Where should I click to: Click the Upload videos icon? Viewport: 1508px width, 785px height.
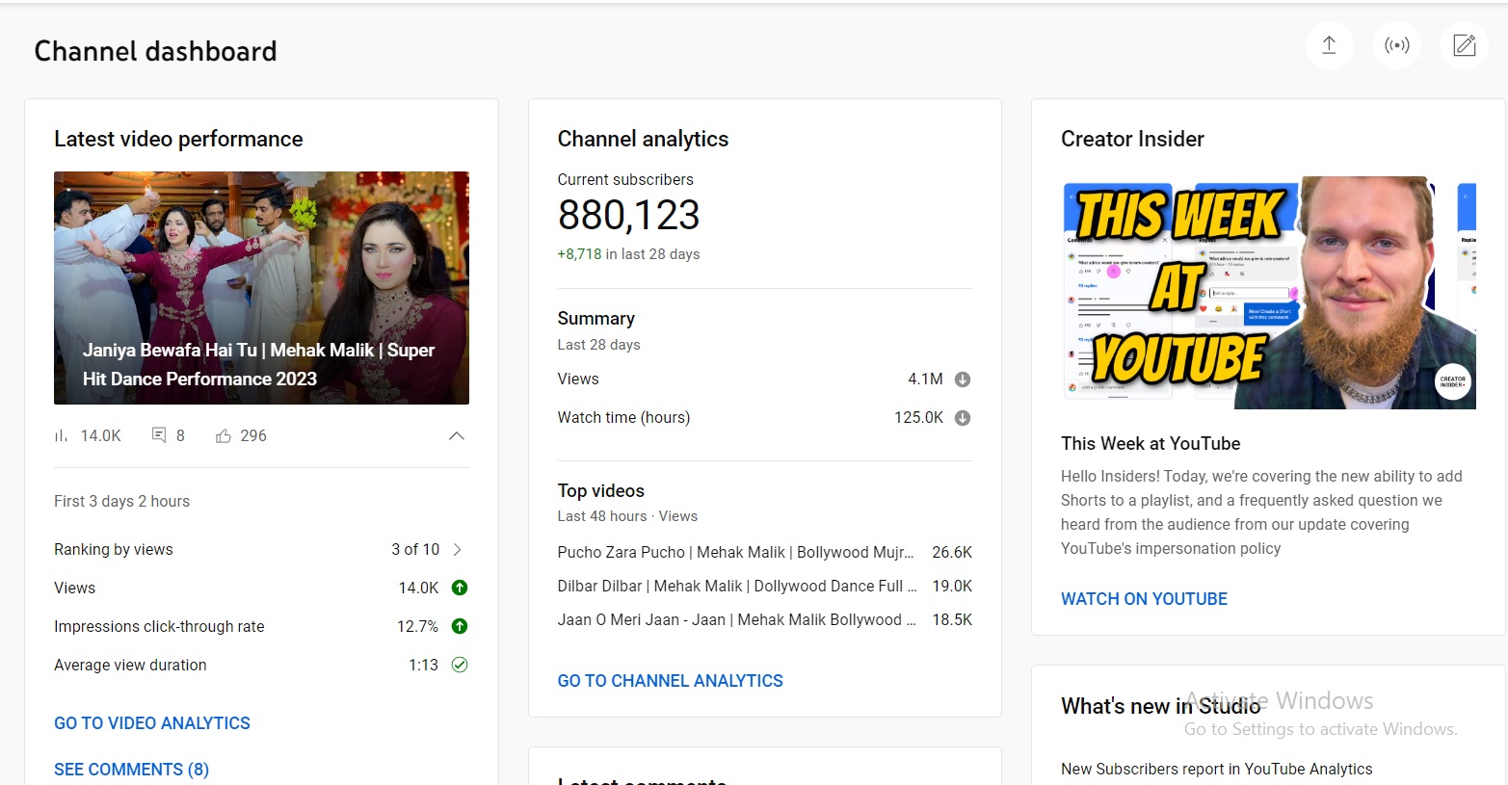1329,45
